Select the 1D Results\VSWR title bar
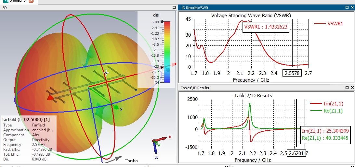The width and height of the screenshot is (355, 167). point(267,8)
